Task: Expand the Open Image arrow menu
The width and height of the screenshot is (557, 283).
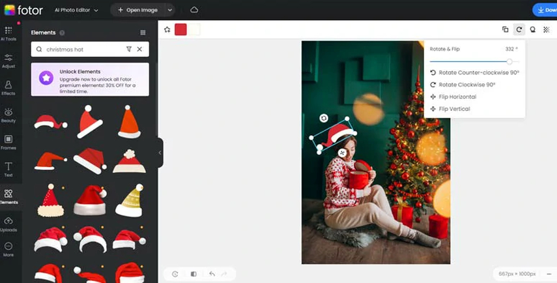Action: coord(170,10)
